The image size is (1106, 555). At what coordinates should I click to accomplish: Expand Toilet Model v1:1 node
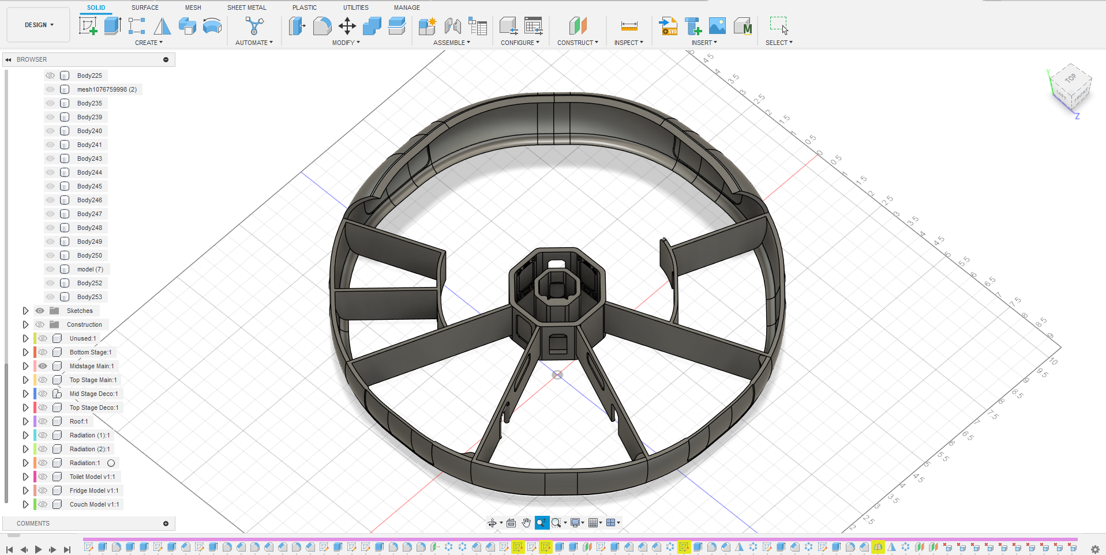coord(25,477)
